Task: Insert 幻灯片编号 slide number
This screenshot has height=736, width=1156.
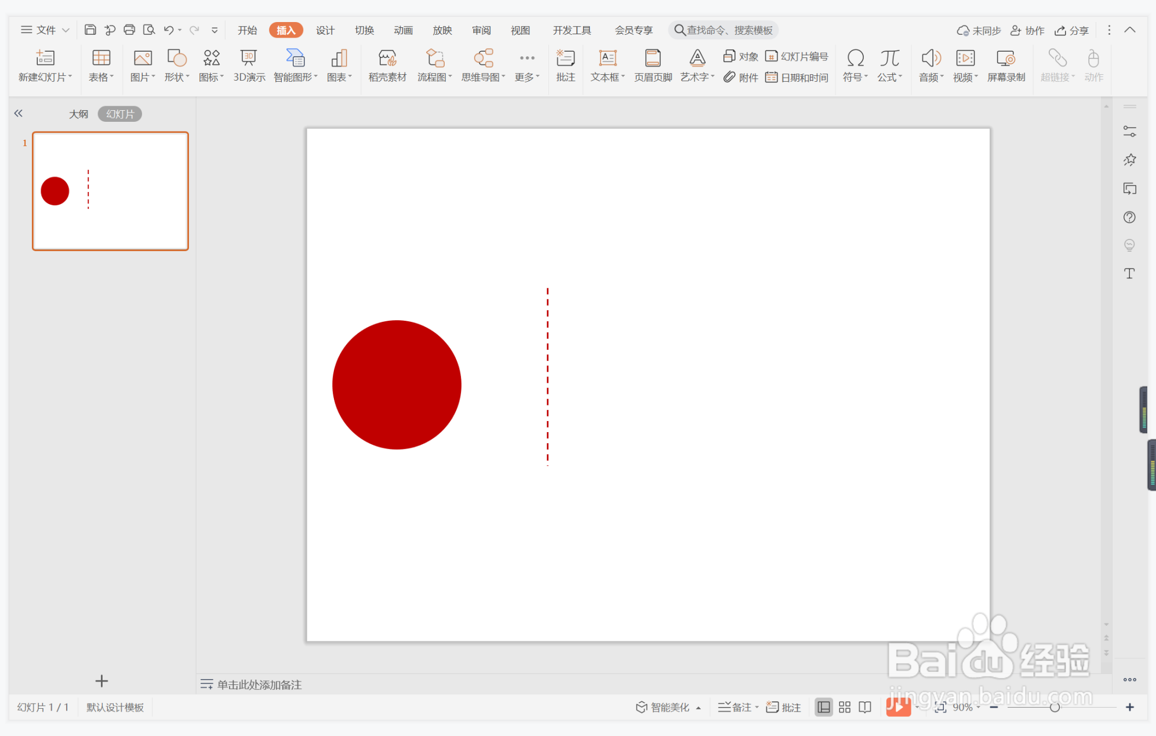Action: coord(797,56)
